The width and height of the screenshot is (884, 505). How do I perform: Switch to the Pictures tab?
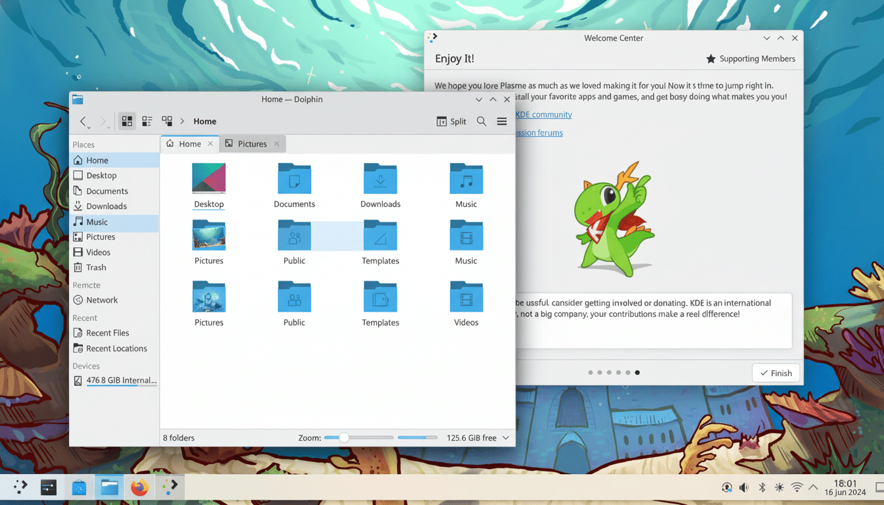(x=252, y=143)
